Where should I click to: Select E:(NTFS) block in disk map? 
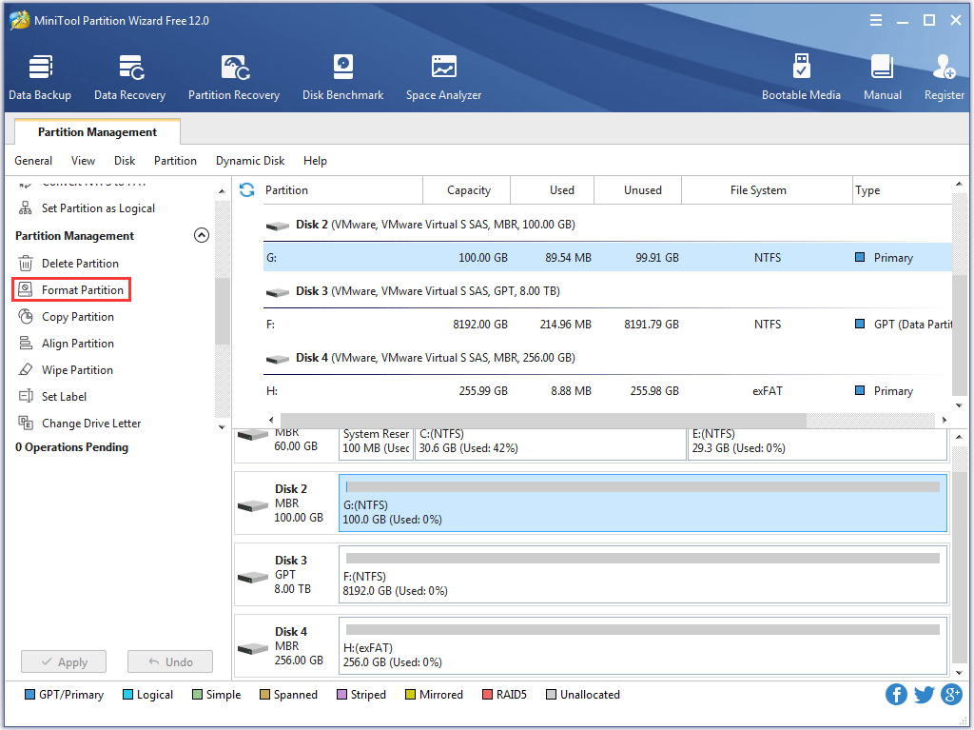[x=817, y=444]
